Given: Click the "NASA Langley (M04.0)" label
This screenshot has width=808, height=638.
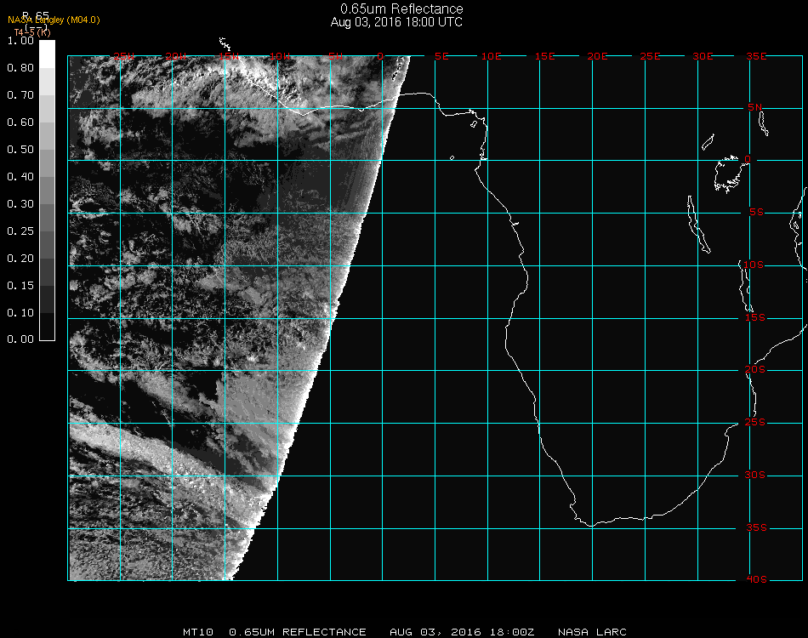Looking at the screenshot, I should (x=54, y=20).
